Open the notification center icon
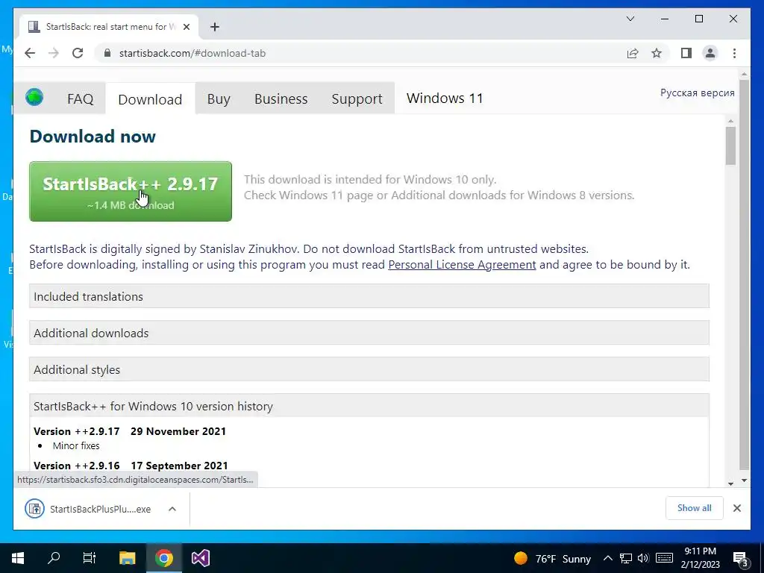Viewport: 764px width, 573px height. click(741, 559)
